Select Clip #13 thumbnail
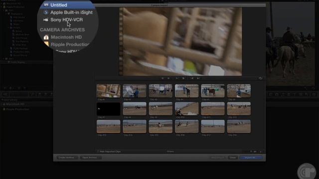The height and width of the screenshot is (179, 319). click(109, 126)
